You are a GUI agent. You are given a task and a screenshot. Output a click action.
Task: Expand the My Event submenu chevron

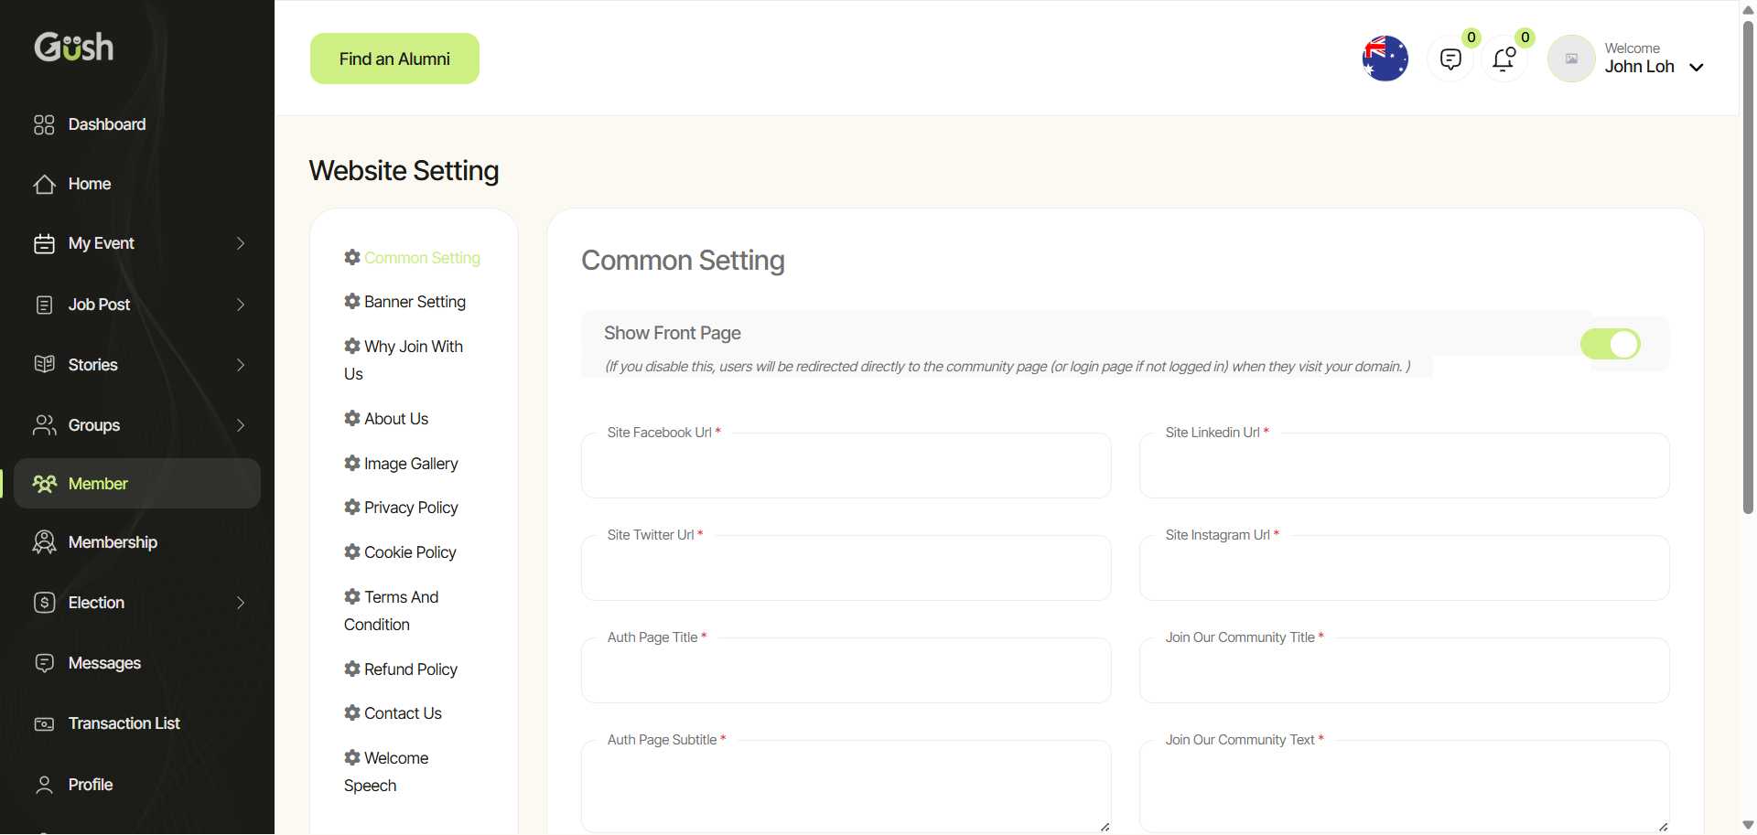pyautogui.click(x=241, y=243)
